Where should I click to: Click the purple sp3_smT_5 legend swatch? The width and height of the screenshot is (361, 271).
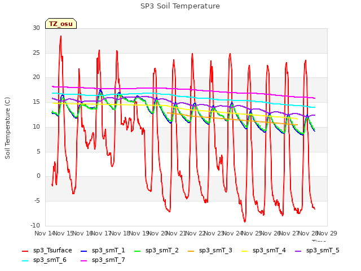298,251
